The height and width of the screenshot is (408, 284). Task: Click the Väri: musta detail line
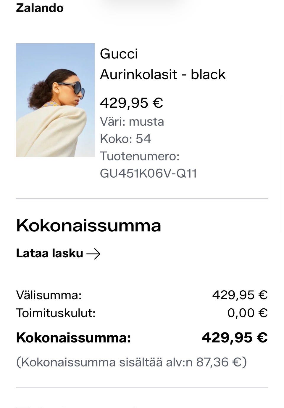(x=132, y=121)
